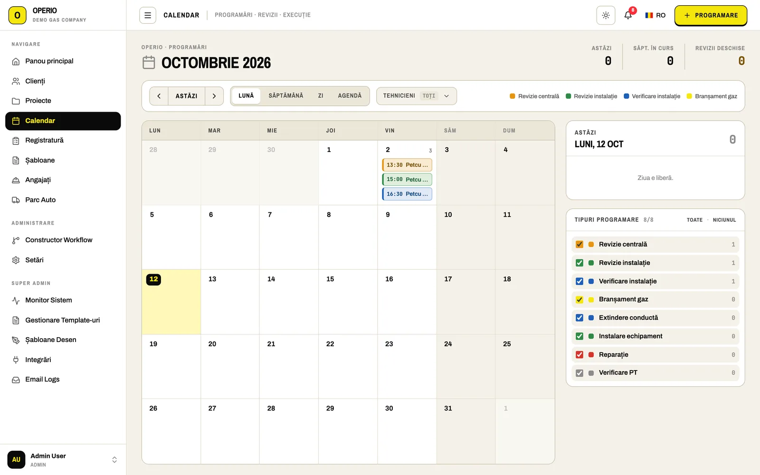Go to previous month arrow
760x475 pixels.
[159, 96]
